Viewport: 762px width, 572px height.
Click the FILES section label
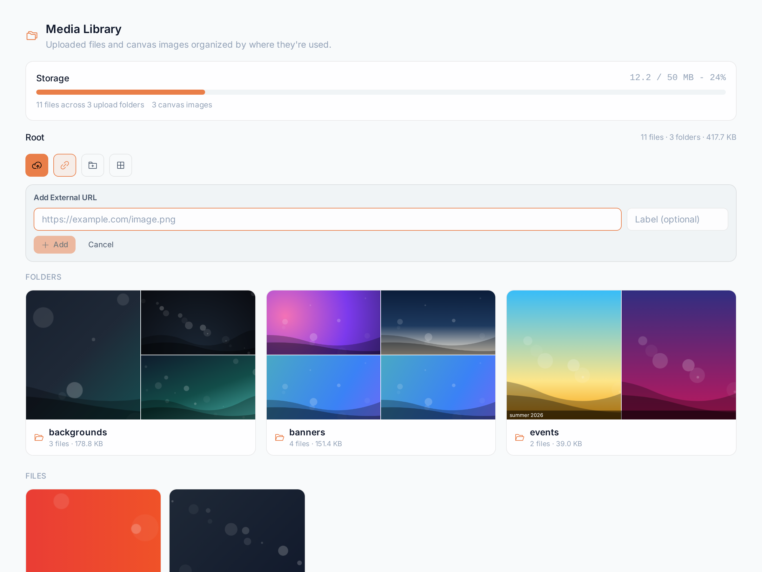[36, 476]
